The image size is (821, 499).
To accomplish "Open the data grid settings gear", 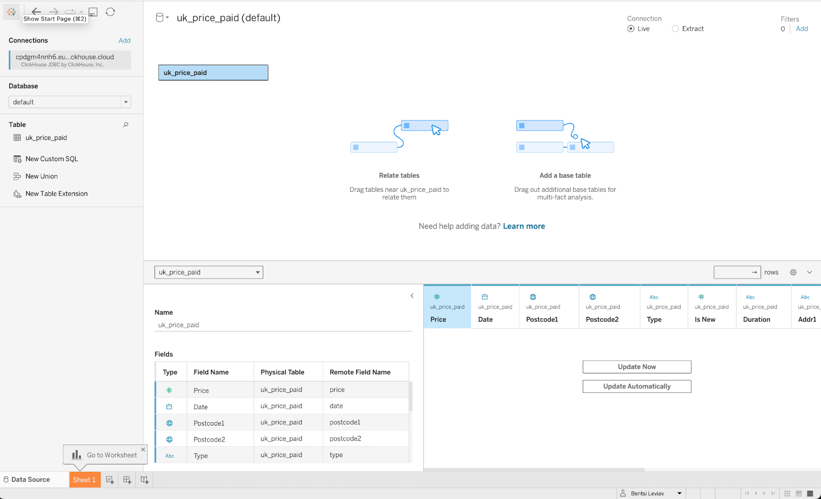I will (793, 272).
